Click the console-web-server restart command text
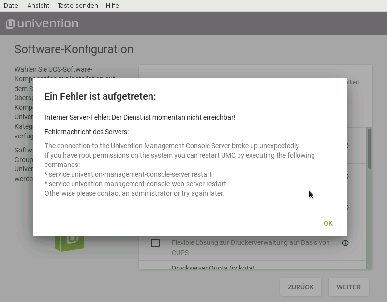Viewport: 387px width, 302px height. pyautogui.click(x=135, y=184)
